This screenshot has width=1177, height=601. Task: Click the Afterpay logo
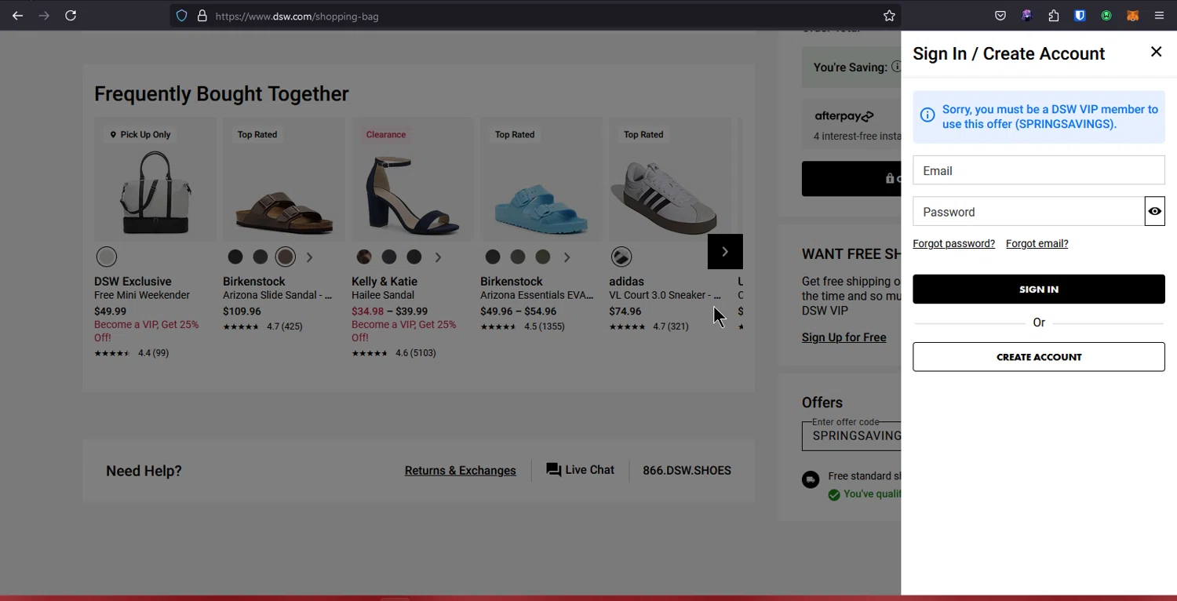(844, 116)
